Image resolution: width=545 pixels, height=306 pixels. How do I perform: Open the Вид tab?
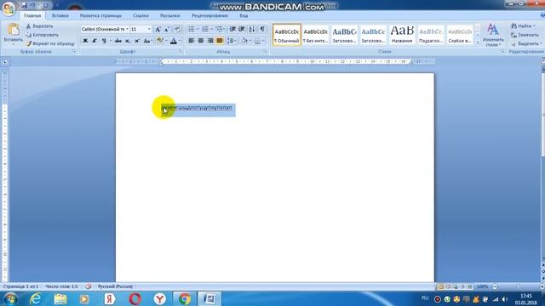coord(244,15)
